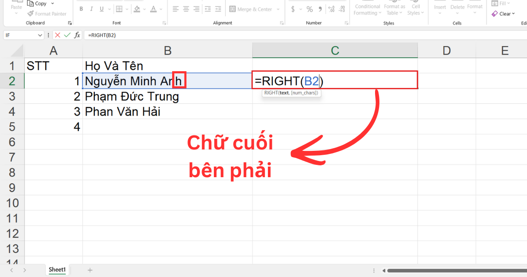Open the Name Box dropdown
527x277 pixels.
click(x=40, y=35)
